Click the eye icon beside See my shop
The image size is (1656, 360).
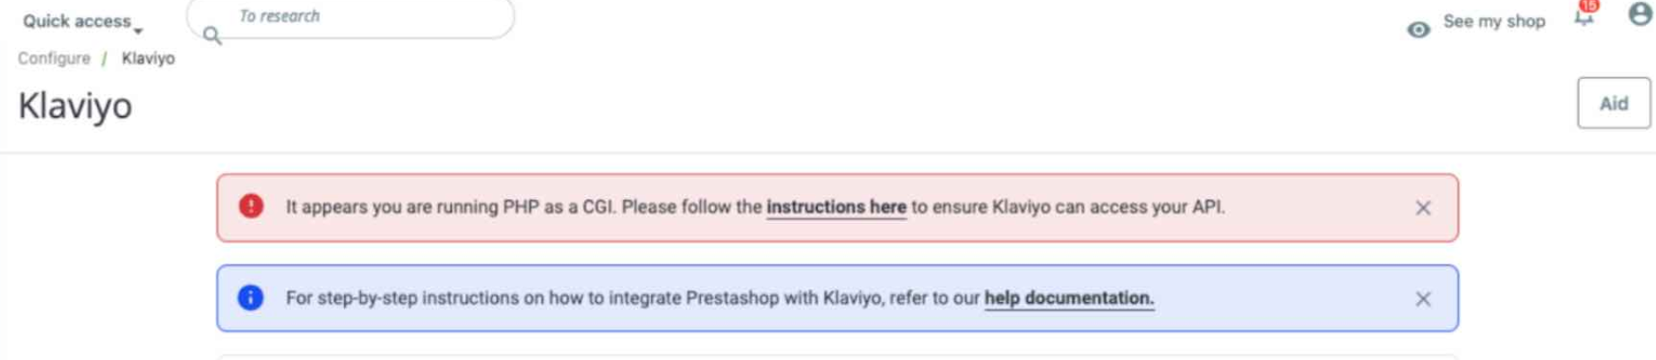tap(1418, 30)
